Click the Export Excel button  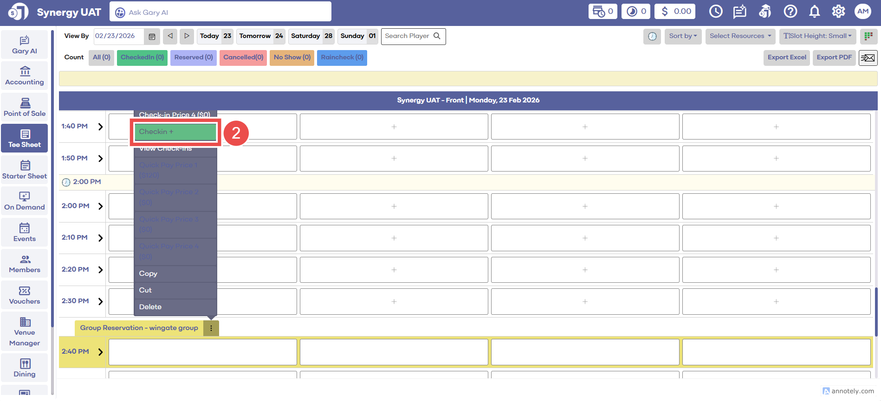pyautogui.click(x=786, y=57)
